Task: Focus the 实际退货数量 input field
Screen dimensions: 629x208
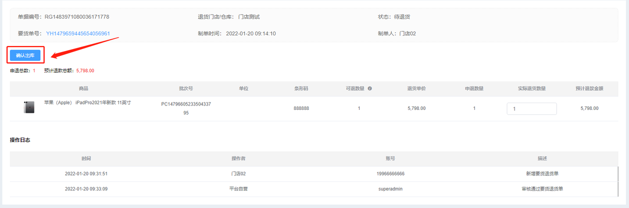Action: (x=531, y=108)
